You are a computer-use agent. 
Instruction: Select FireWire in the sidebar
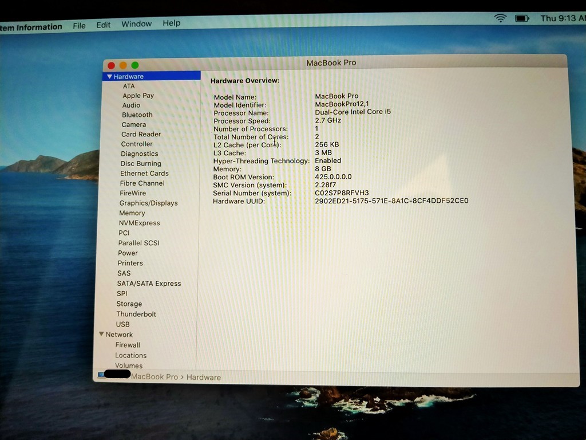[133, 193]
